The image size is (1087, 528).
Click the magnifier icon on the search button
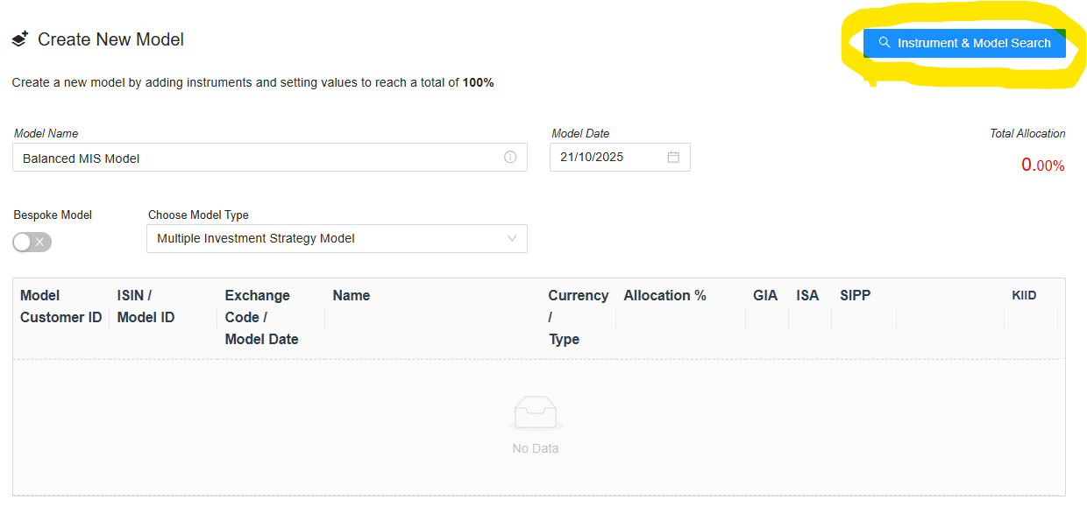885,43
